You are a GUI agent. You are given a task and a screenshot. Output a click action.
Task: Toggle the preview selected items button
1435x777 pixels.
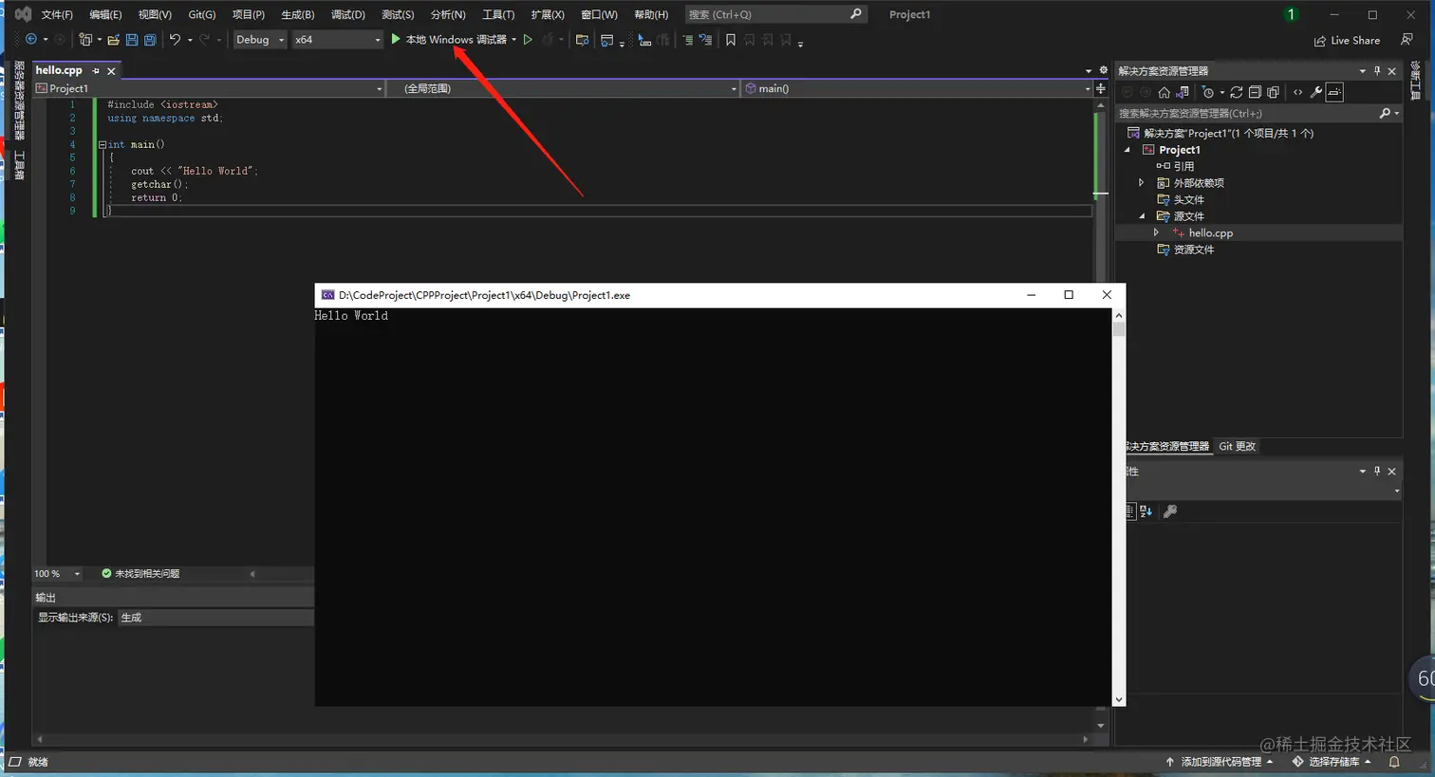click(x=1334, y=92)
